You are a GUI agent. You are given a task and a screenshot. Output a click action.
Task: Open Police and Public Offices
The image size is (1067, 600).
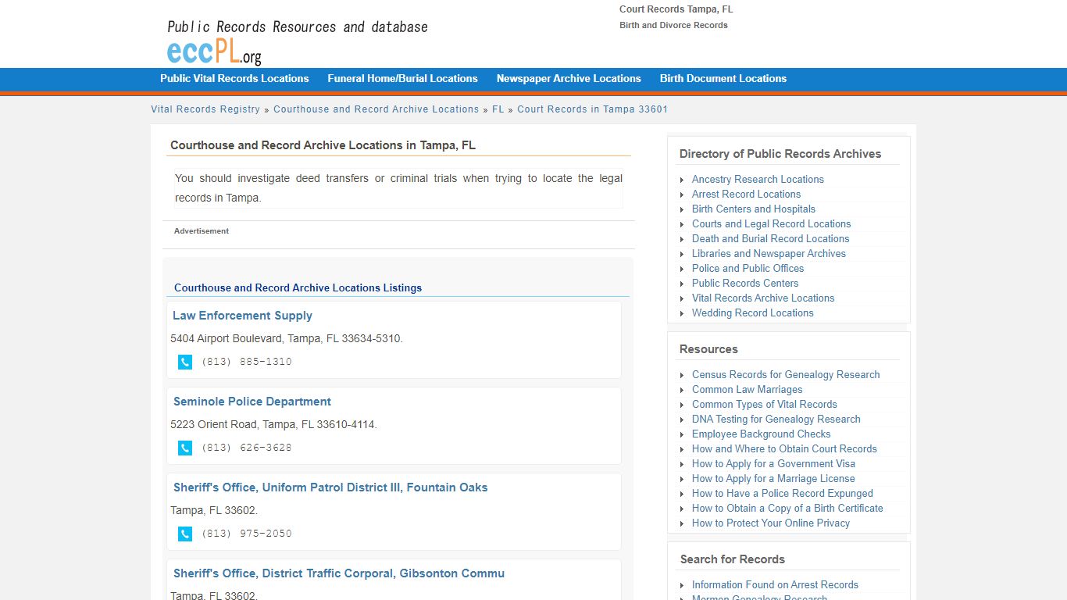point(748,269)
